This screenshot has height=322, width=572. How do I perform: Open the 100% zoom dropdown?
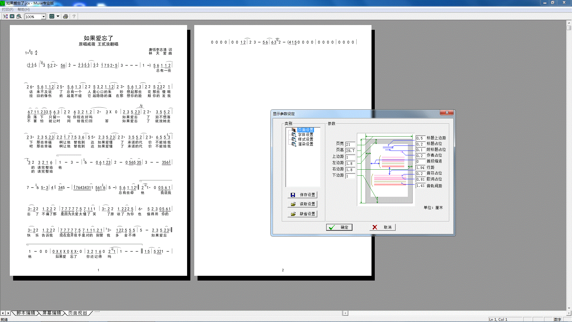point(43,17)
